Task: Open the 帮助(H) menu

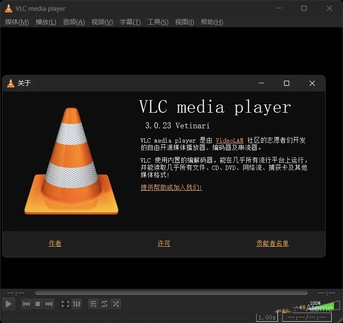Action: (x=212, y=22)
